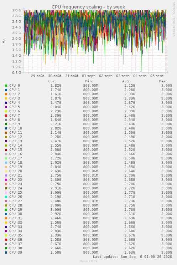The image size is (177, 265).
Task: Click the 05 sept. date label
Action: coord(157,76)
